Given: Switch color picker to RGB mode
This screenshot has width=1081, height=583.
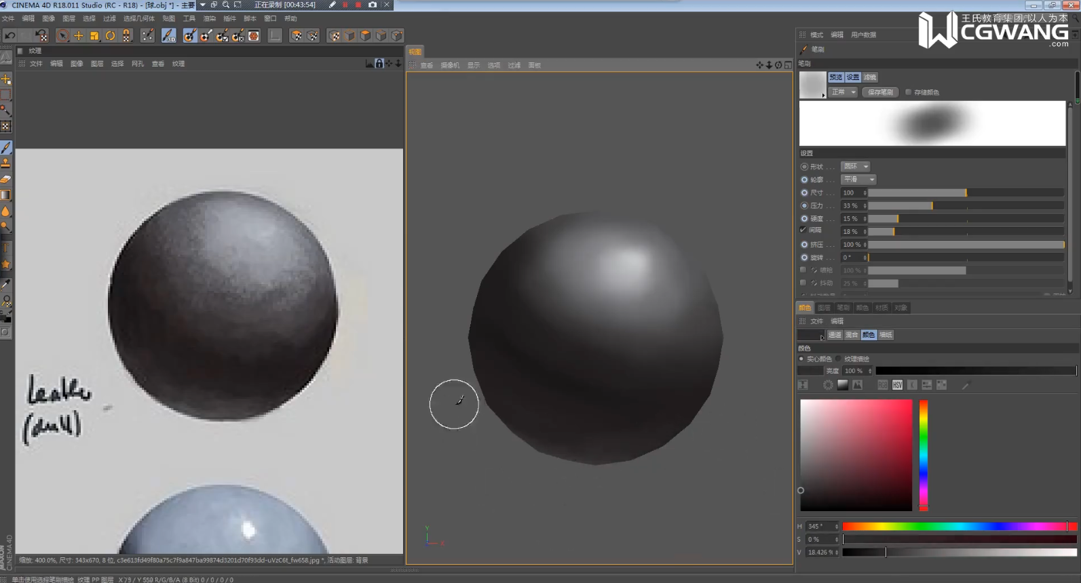Looking at the screenshot, I should [882, 385].
